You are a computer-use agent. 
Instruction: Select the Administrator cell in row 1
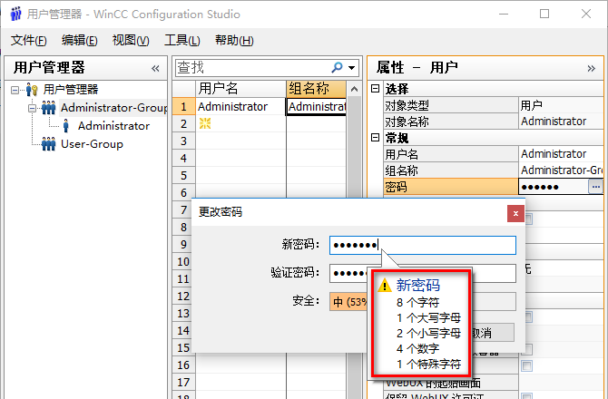(240, 106)
